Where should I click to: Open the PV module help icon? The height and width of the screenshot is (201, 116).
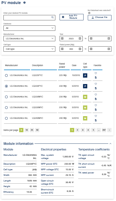[x=24, y=3]
